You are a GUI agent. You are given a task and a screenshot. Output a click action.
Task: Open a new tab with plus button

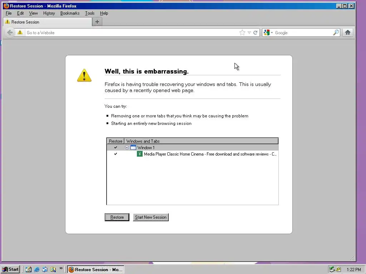(x=97, y=22)
